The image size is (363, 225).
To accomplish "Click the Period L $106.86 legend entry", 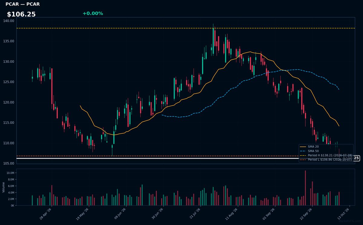I will [326, 159].
